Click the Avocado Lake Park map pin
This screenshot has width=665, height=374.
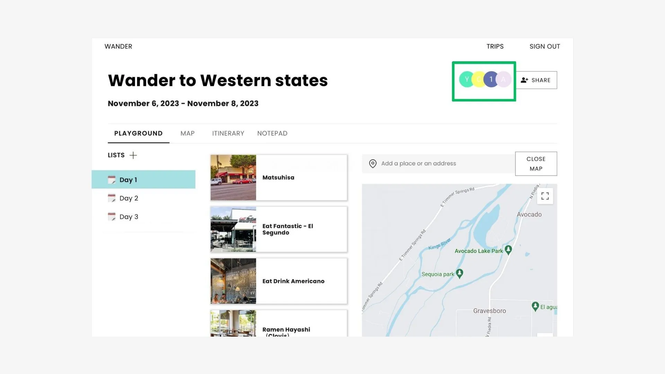click(508, 250)
